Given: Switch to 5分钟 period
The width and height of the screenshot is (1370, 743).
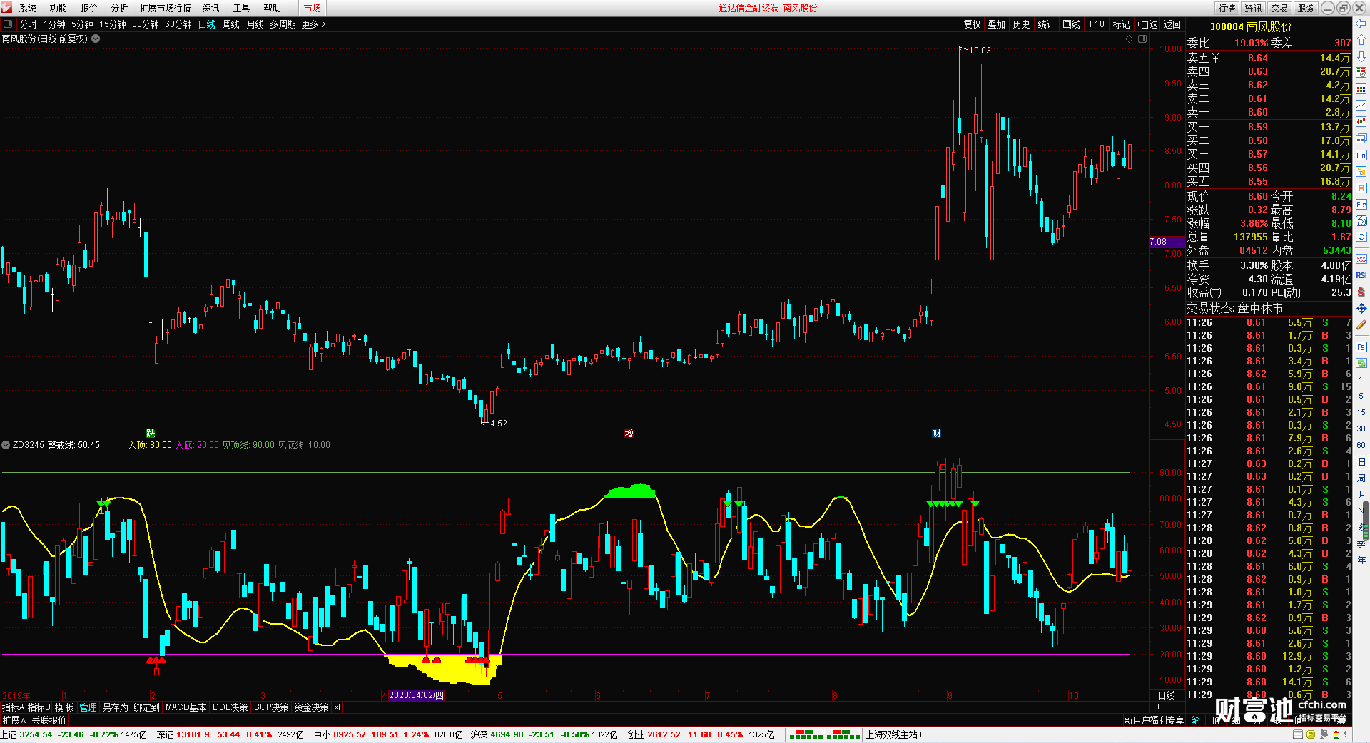Looking at the screenshot, I should click(x=82, y=24).
